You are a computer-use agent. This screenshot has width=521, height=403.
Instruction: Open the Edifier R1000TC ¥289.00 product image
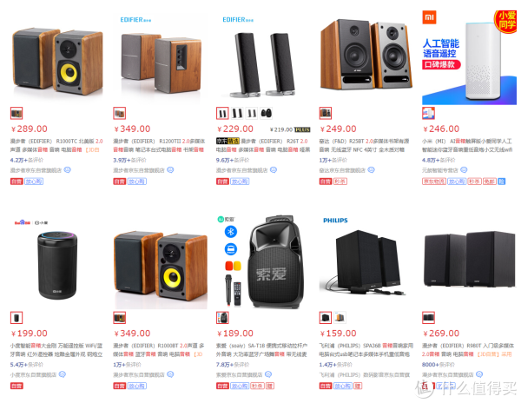click(58, 58)
